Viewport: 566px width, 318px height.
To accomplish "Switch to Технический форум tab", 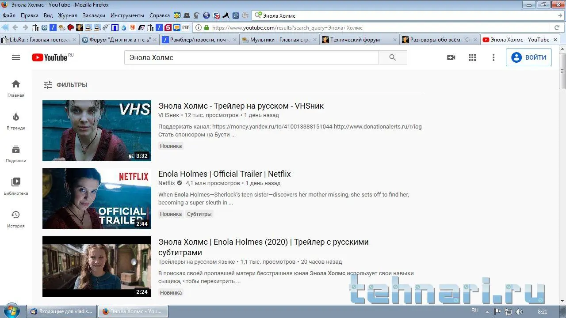I will pyautogui.click(x=359, y=40).
